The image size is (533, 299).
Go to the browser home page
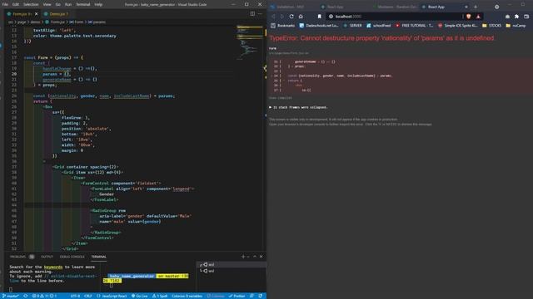(x=301, y=17)
